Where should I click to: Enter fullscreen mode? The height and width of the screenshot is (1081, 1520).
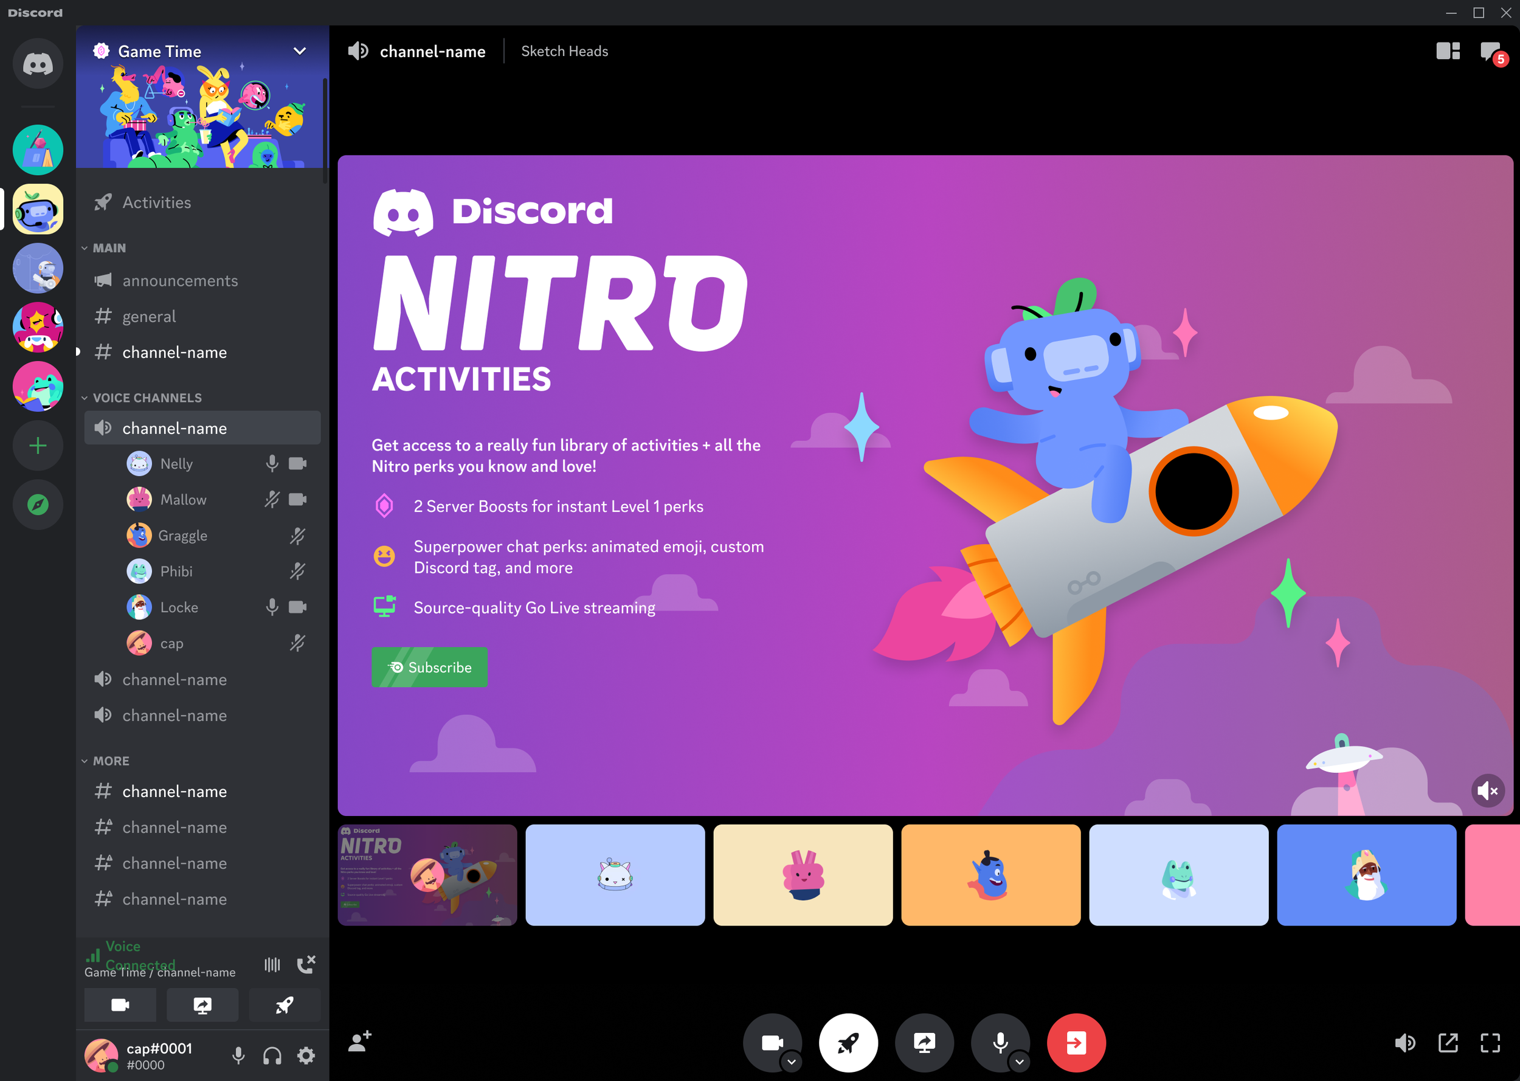point(1491,1043)
